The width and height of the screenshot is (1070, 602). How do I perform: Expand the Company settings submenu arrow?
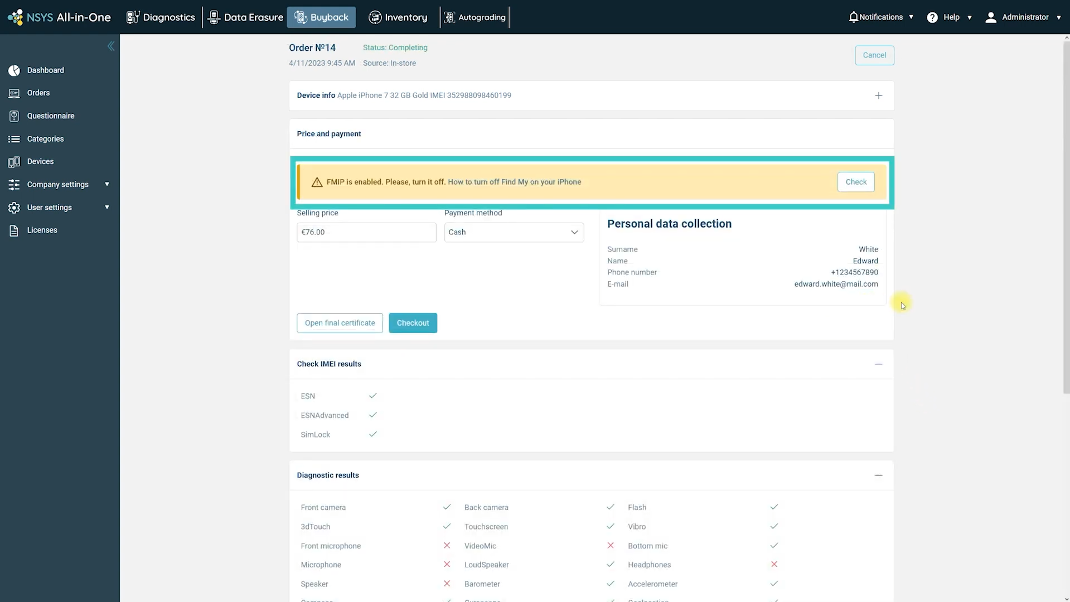(x=107, y=184)
